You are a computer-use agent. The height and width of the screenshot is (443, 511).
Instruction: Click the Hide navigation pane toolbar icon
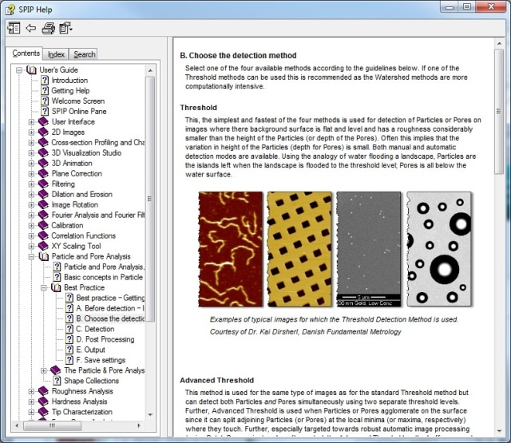coord(14,29)
